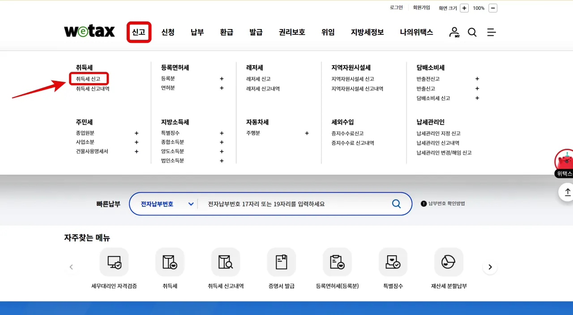The width and height of the screenshot is (573, 315).
Task: Click the 특별징수 quick menu icon
Action: click(393, 262)
